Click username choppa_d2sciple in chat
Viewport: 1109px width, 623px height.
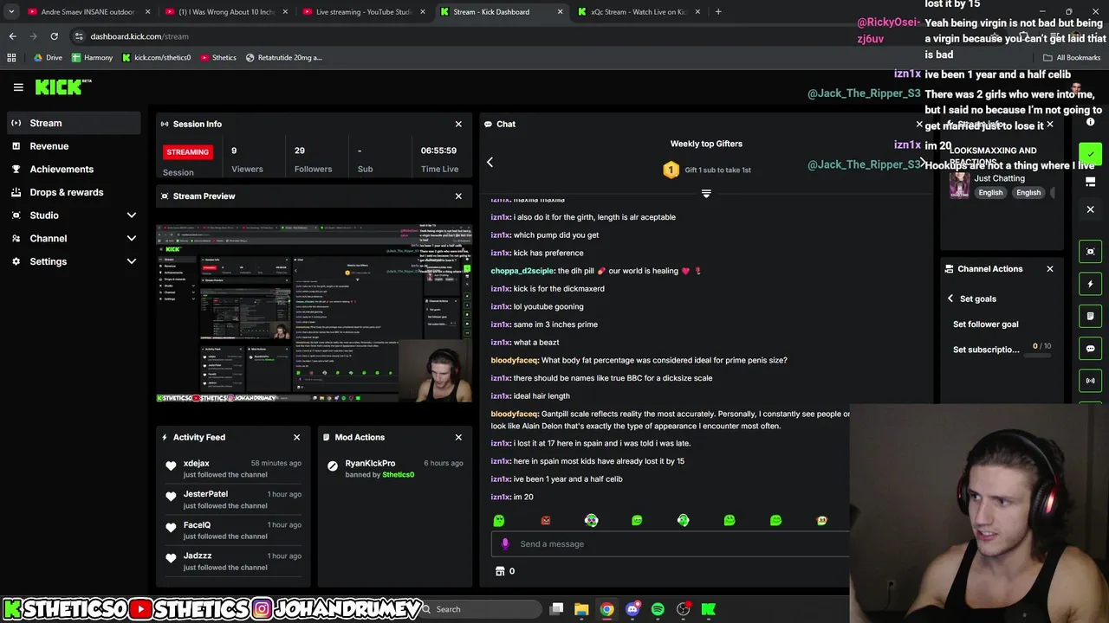click(x=522, y=271)
